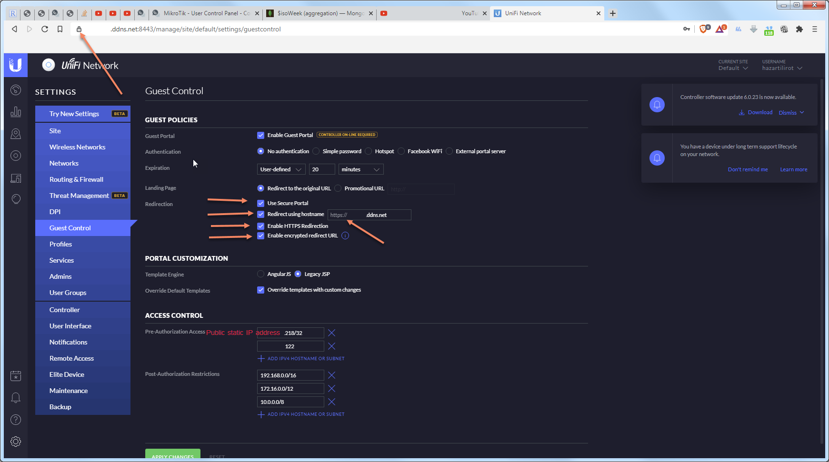The width and height of the screenshot is (829, 462).
Task: Switch to the $isoWeek (aggregation) tab
Action: [x=320, y=13]
